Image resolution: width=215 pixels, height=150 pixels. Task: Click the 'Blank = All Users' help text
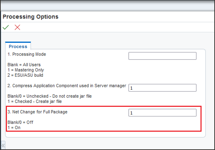[x=24, y=65]
